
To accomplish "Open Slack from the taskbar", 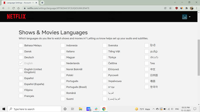I will (96, 109).
